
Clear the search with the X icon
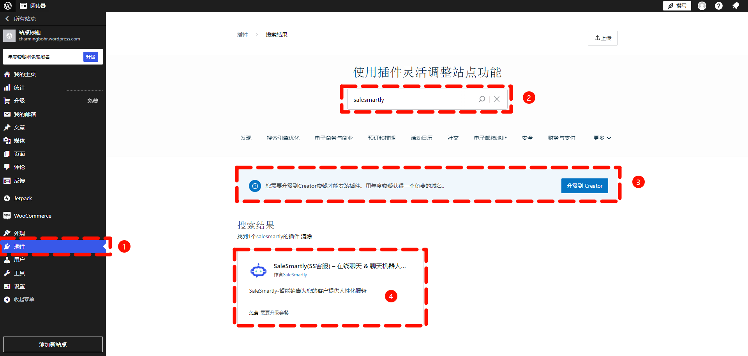point(497,99)
